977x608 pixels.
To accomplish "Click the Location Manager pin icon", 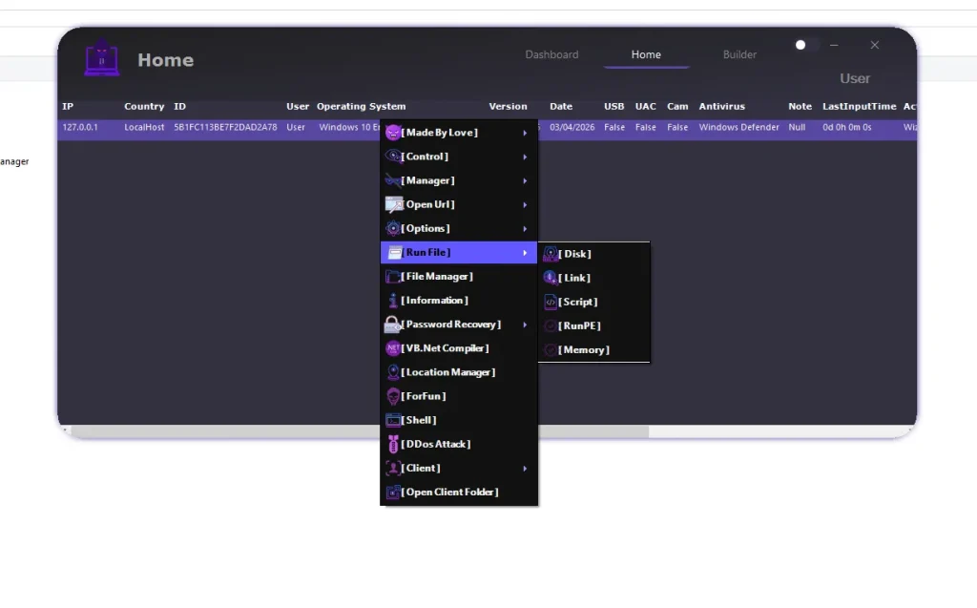I will 393,371.
